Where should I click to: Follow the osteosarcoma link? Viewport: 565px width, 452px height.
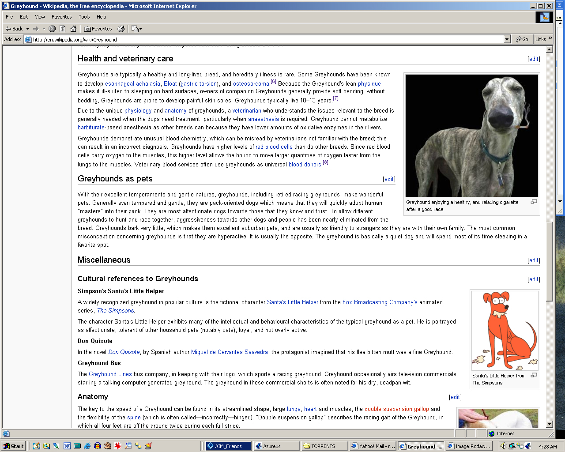(x=251, y=83)
